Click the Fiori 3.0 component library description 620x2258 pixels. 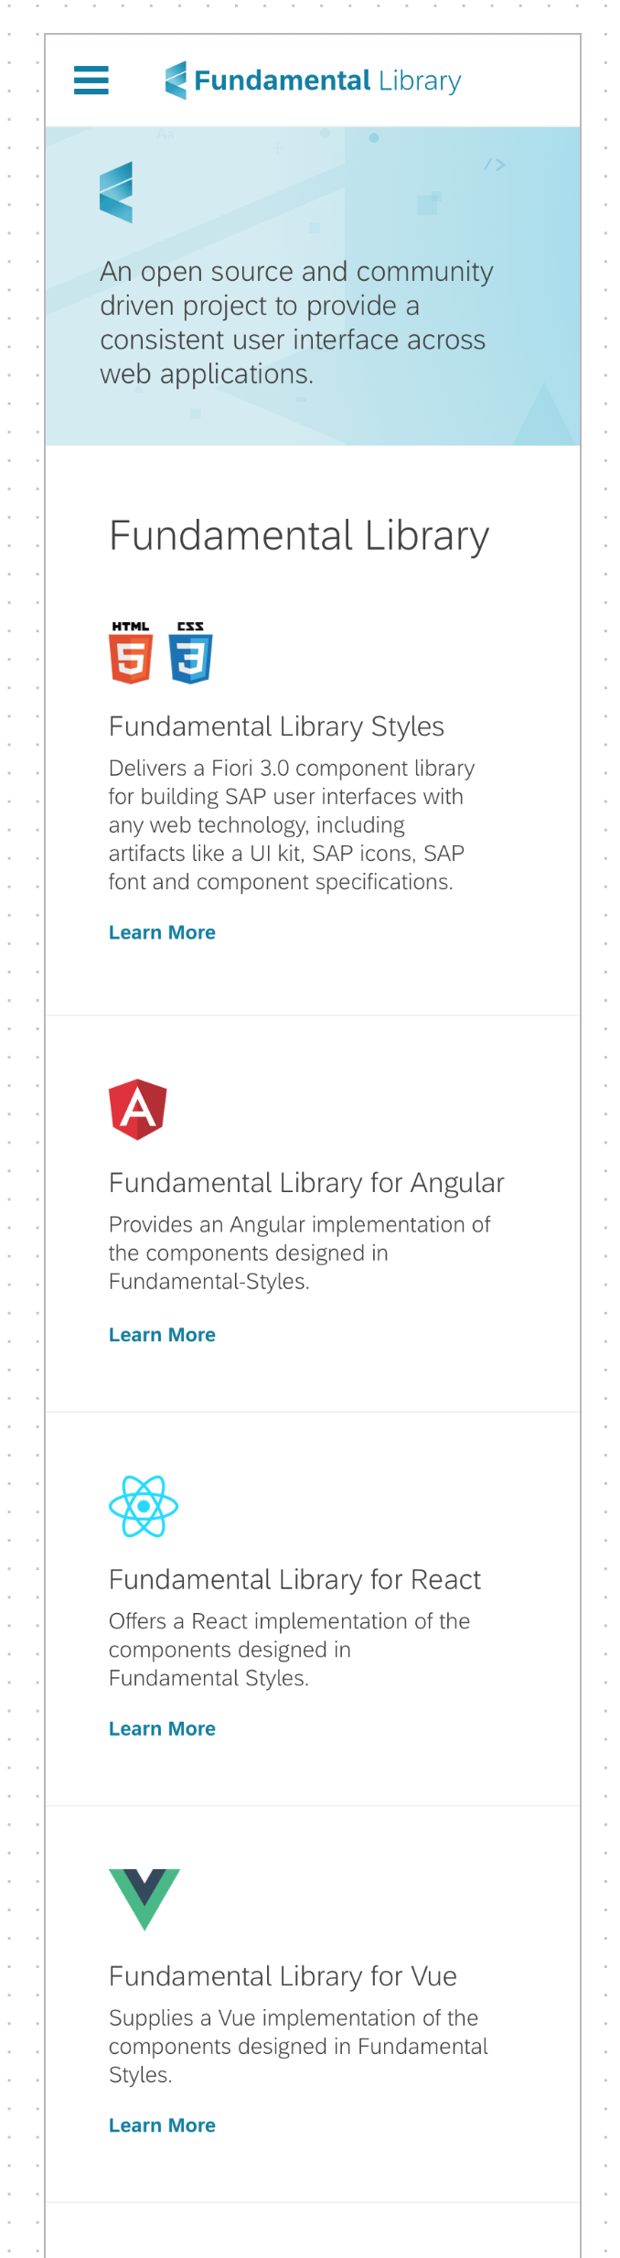coord(292,825)
